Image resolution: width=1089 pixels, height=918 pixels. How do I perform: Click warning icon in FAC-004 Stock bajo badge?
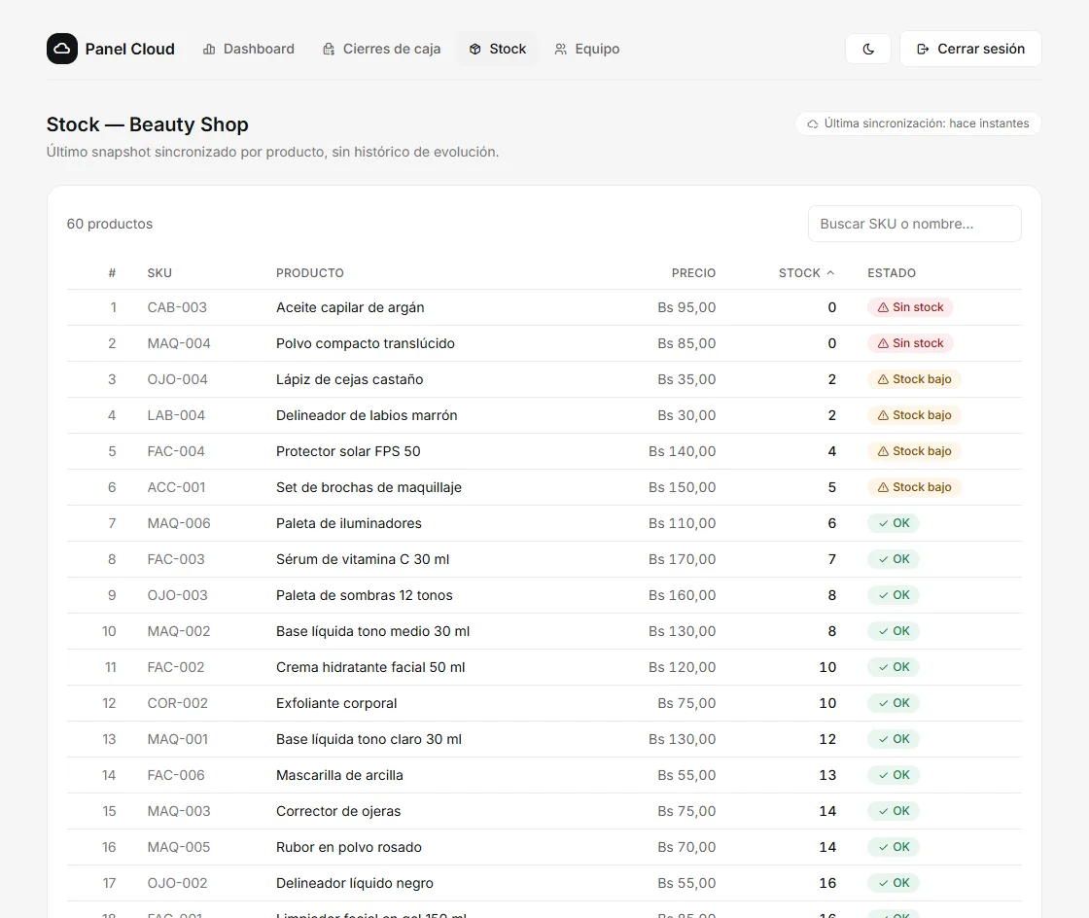[x=883, y=451]
